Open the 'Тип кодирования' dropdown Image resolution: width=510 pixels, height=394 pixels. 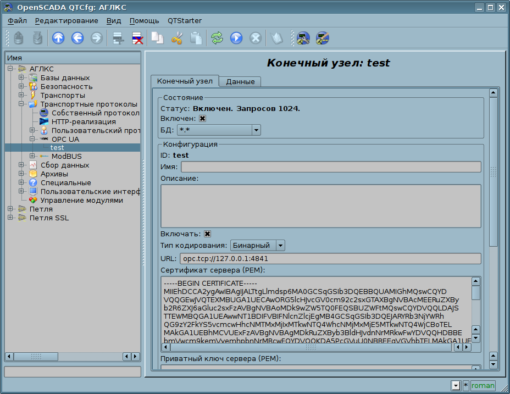click(257, 245)
